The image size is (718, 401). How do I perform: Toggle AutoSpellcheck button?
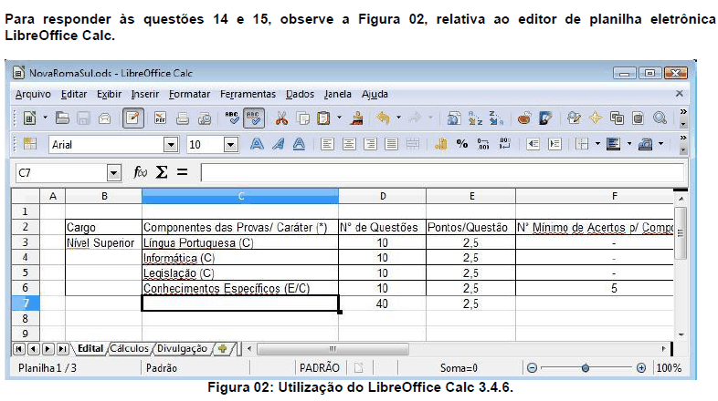(x=254, y=118)
